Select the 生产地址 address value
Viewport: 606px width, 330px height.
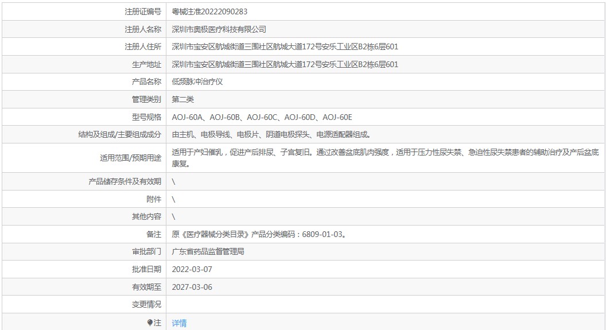pyautogui.click(x=285, y=64)
